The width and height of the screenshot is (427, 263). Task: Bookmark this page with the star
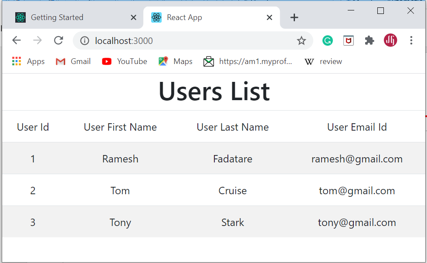(302, 40)
